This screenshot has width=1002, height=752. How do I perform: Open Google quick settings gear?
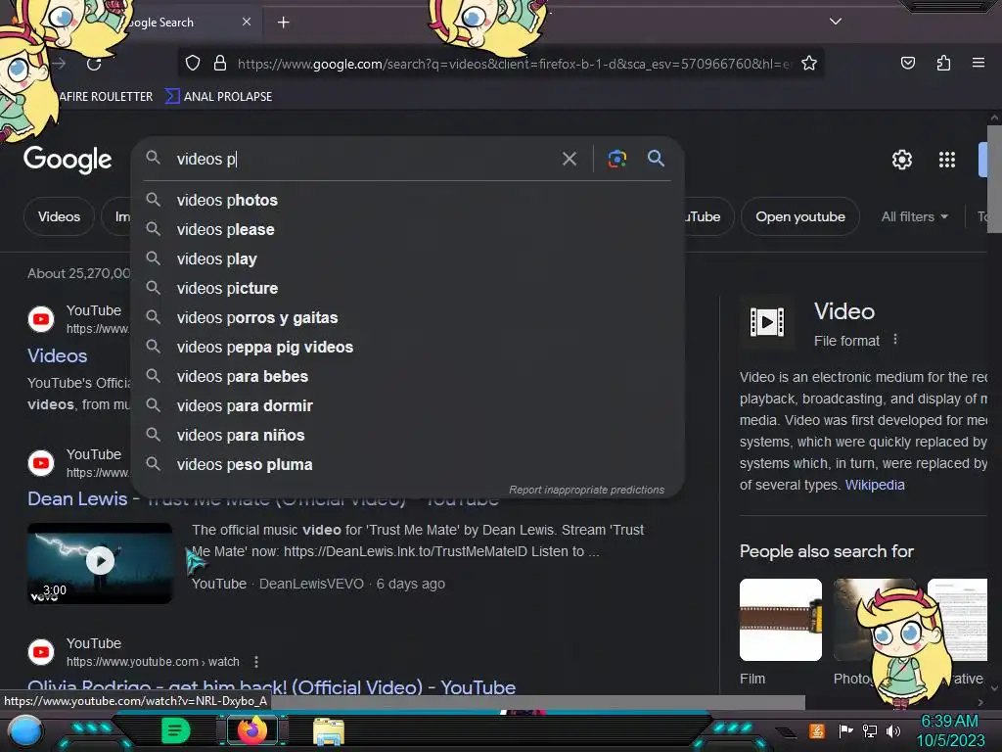(x=901, y=160)
